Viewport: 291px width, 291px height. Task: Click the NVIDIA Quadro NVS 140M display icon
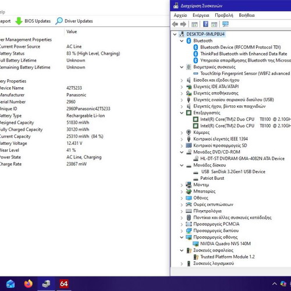click(x=196, y=244)
